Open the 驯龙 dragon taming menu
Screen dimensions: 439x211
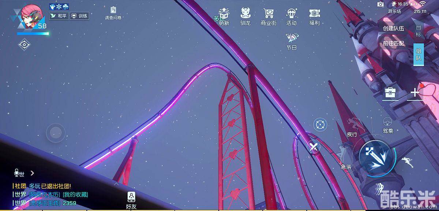coord(245,14)
